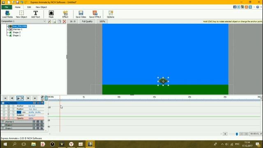Click the LinkedIn share icon
Screen dimensions: 263x148
tap(250, 7)
